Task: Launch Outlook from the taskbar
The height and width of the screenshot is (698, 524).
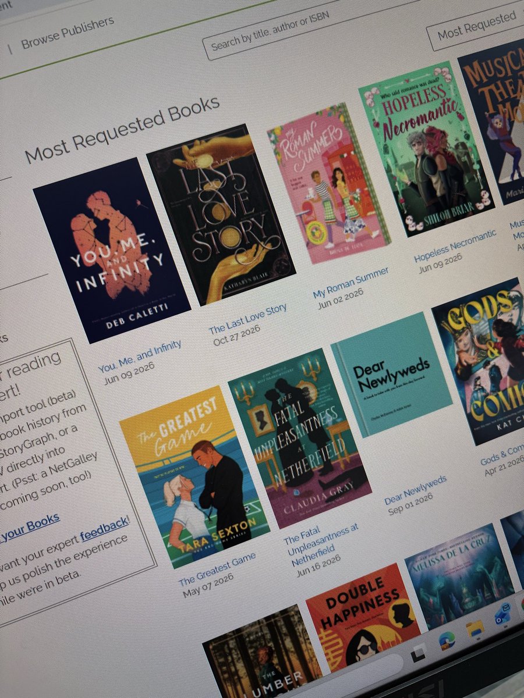Action: coord(502,616)
